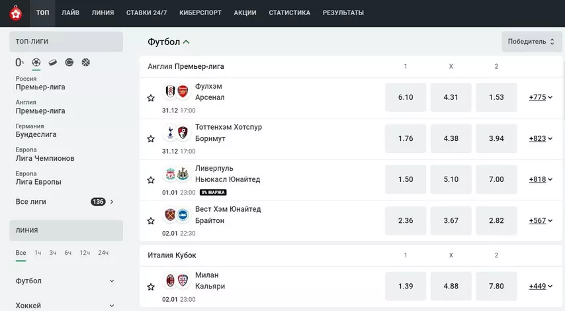Star the Tottenham vs Bournemouth match
565x311 pixels.
[x=151, y=139]
